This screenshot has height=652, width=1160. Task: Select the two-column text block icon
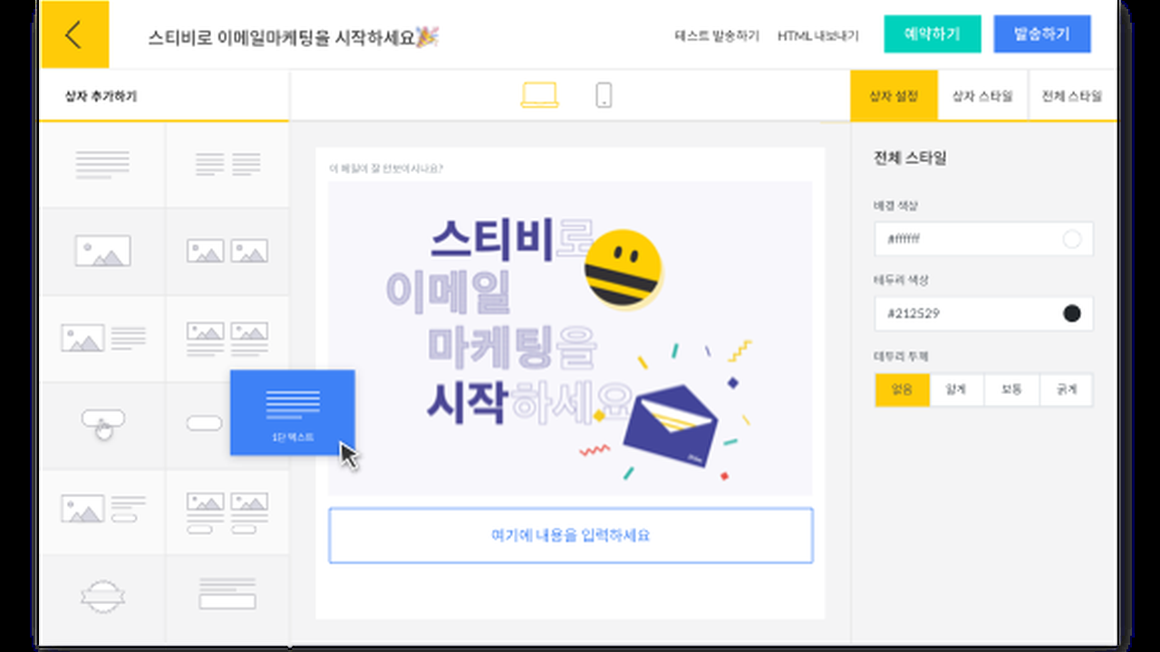click(x=227, y=165)
